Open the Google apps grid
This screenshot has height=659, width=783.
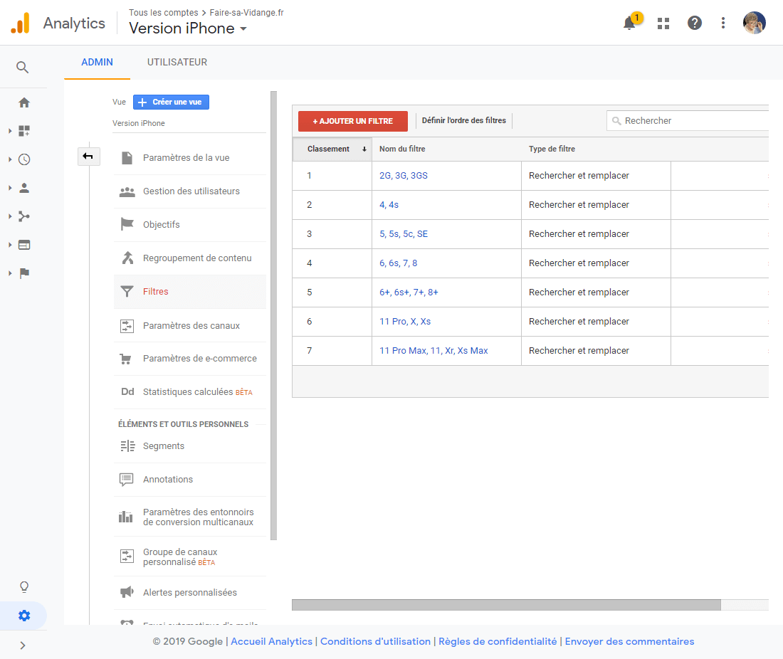pyautogui.click(x=663, y=23)
